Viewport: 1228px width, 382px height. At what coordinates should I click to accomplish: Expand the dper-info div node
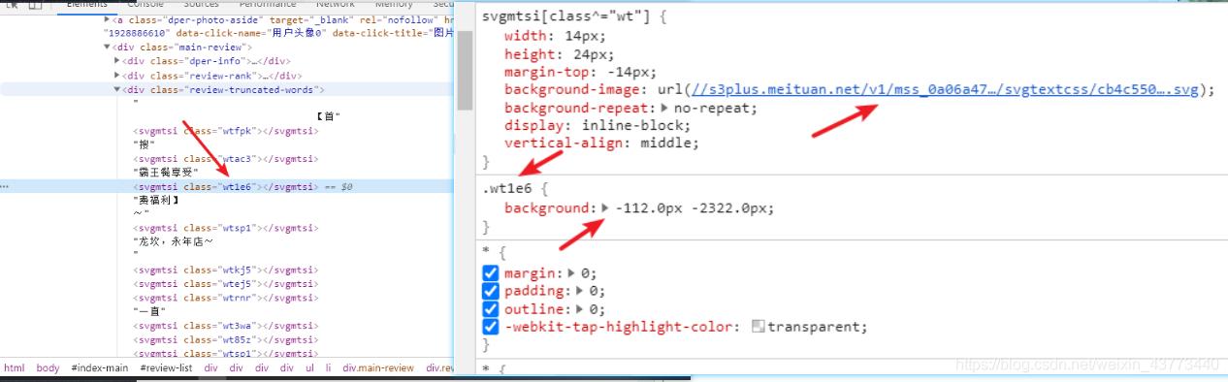[x=117, y=61]
